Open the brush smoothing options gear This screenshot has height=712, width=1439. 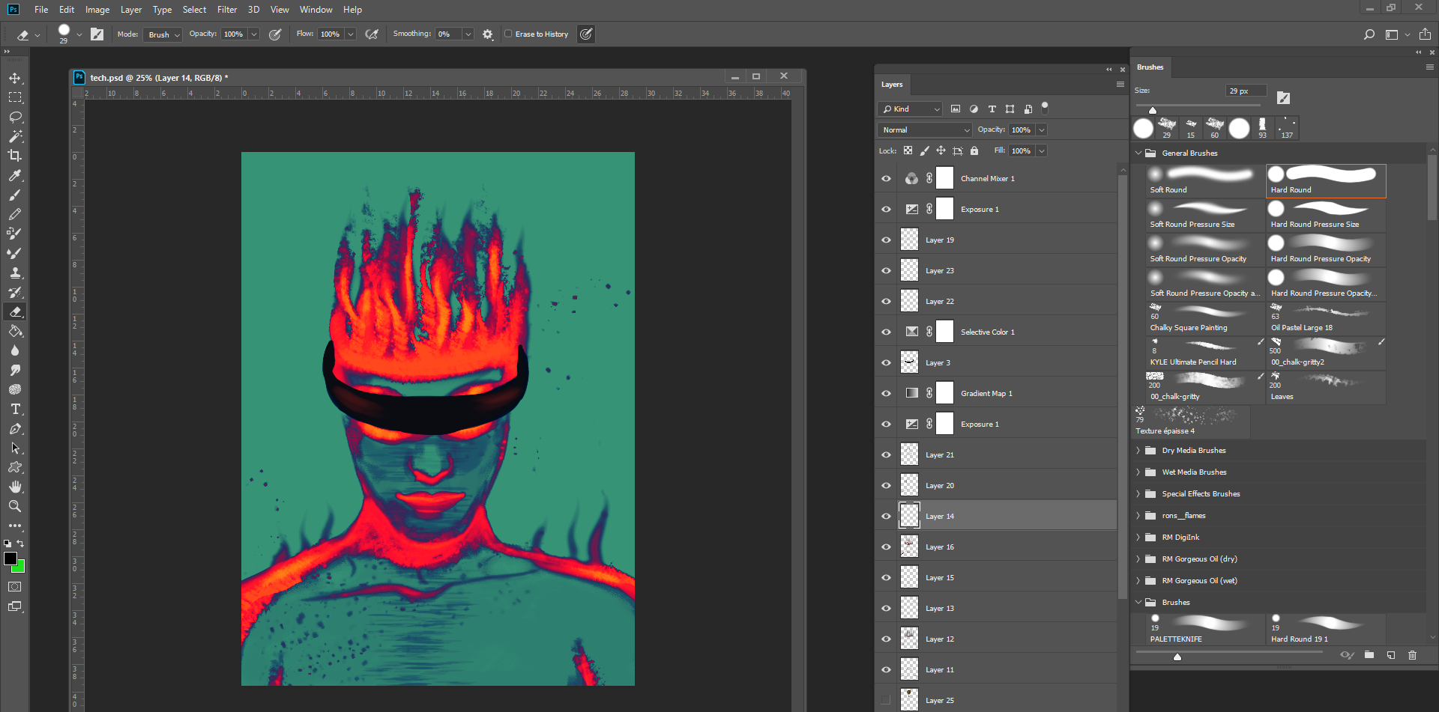[x=488, y=34]
